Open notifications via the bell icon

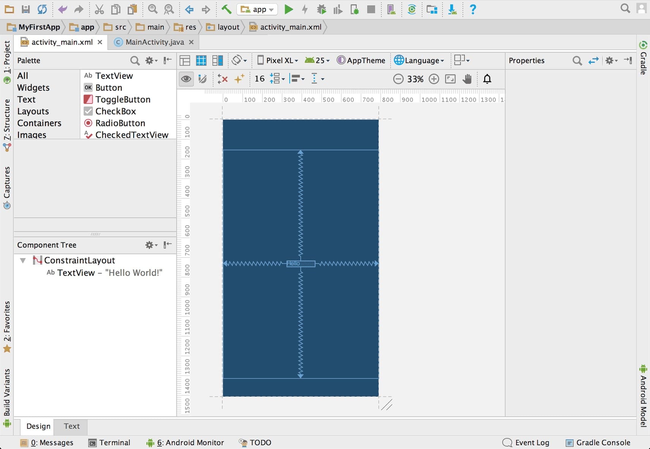[x=487, y=79]
